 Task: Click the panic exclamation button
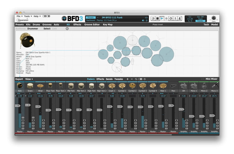point(175,19)
